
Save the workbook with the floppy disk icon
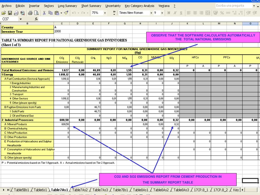pyautogui.click(x=10, y=13)
